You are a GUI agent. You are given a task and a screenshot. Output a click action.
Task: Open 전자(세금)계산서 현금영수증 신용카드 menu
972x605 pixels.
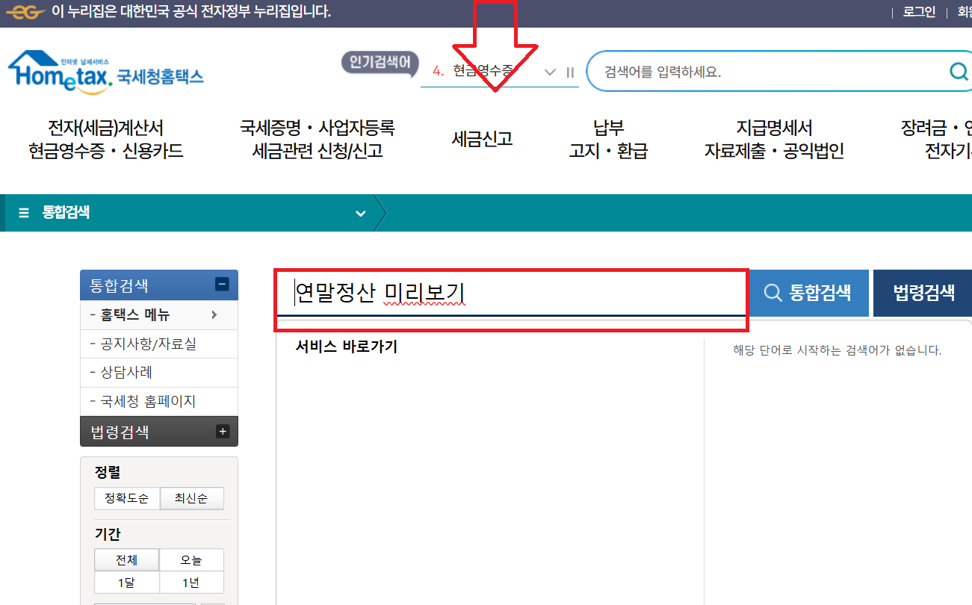point(105,139)
